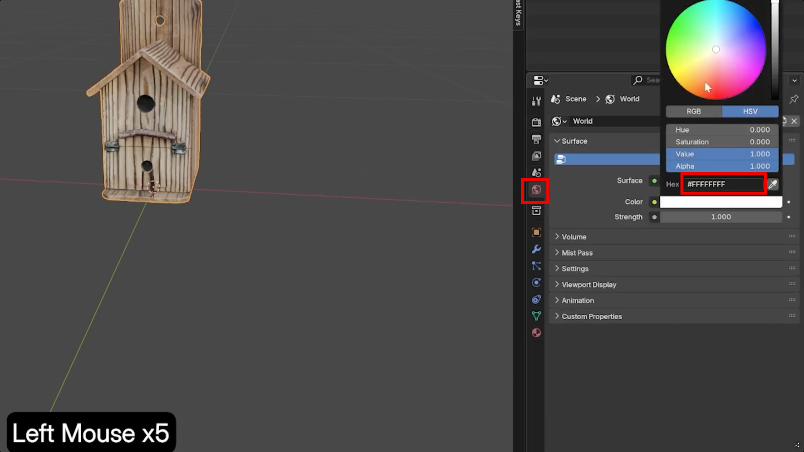Screen dimensions: 804x452
Task: Select the Modifier properties wrench icon
Action: (x=537, y=249)
